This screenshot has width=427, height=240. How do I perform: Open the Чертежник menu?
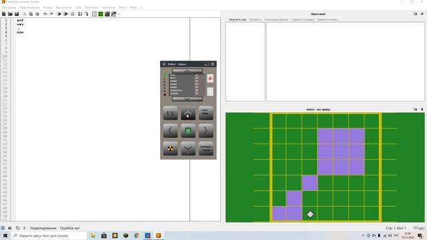point(109,7)
